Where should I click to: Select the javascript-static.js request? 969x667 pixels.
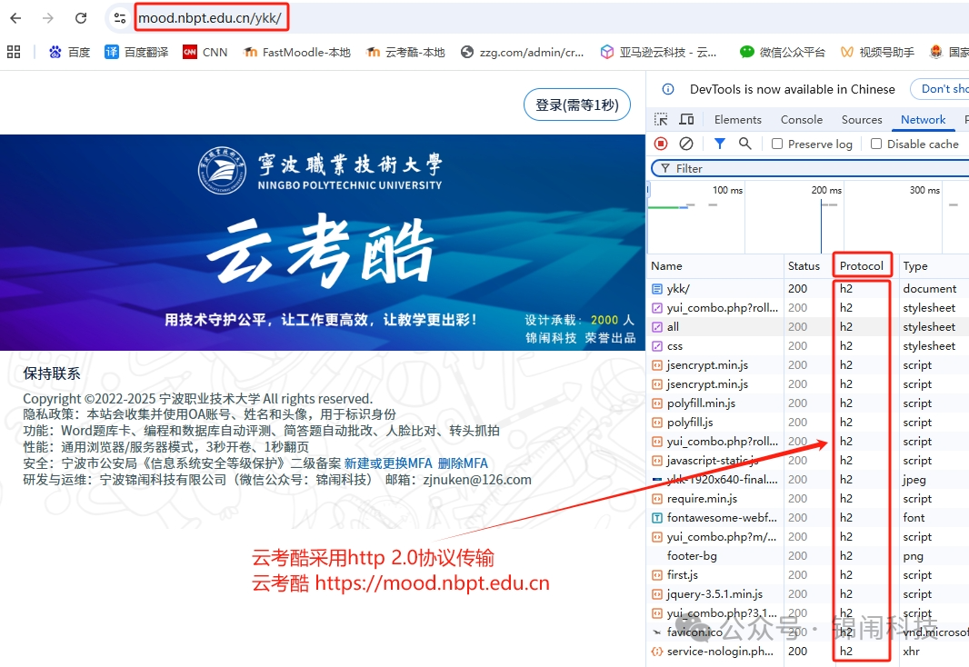point(808,461)
